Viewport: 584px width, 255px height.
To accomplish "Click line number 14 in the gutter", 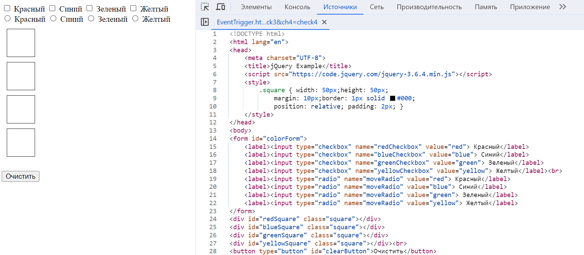I will [213, 139].
